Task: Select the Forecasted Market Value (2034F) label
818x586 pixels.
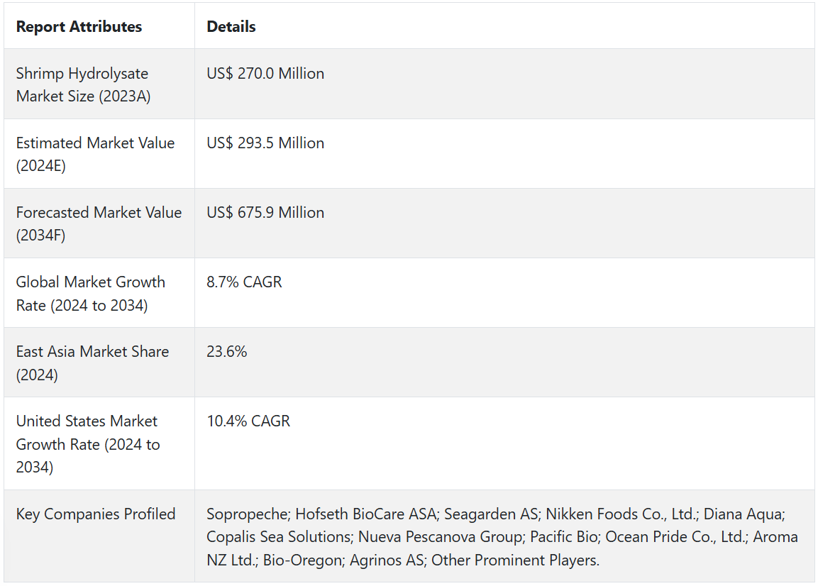Action: (99, 223)
